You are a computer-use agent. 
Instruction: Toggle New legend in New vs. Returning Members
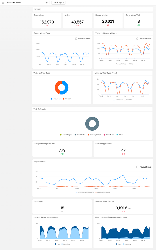coord(57,244)
